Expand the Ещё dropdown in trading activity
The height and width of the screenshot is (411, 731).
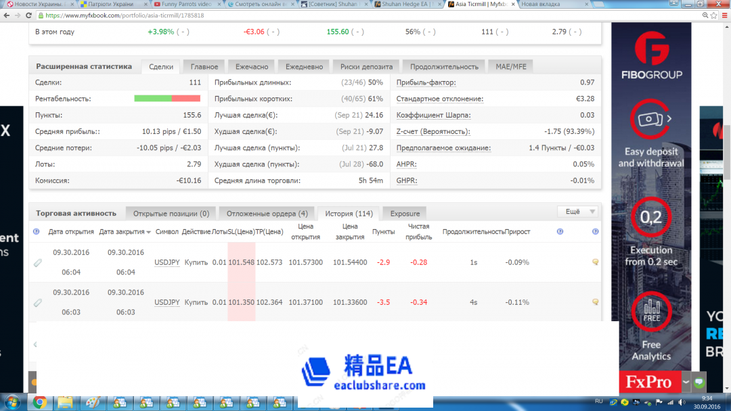(x=577, y=212)
